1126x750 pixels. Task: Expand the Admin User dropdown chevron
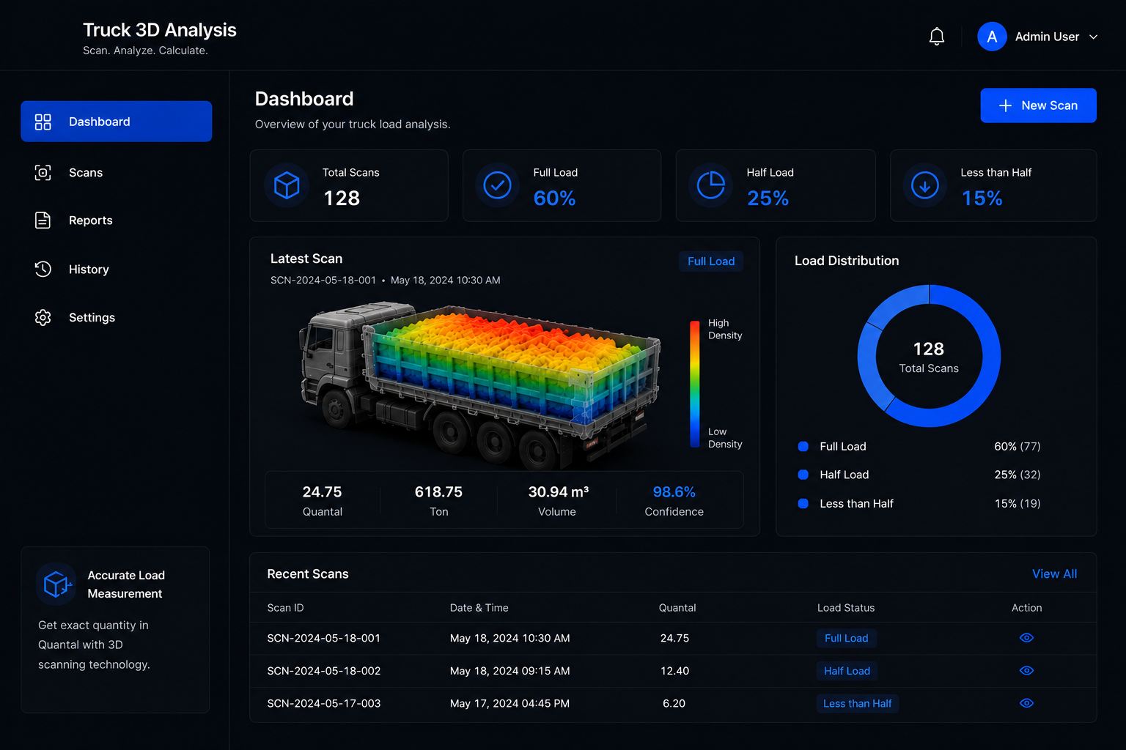point(1093,37)
